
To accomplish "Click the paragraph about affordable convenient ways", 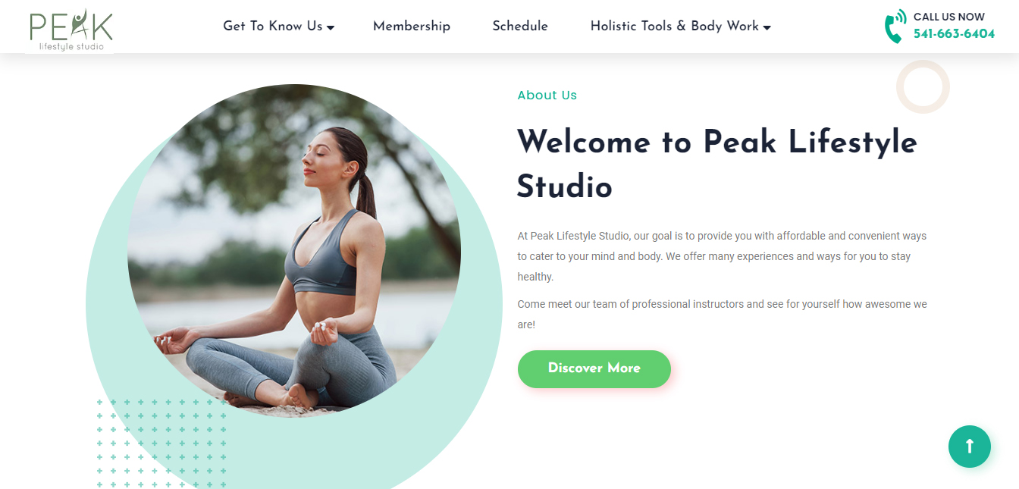I will click(722, 256).
